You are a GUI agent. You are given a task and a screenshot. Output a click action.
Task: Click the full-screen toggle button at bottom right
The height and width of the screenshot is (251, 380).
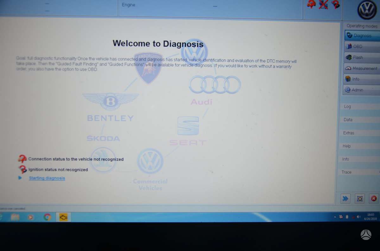[360, 199]
